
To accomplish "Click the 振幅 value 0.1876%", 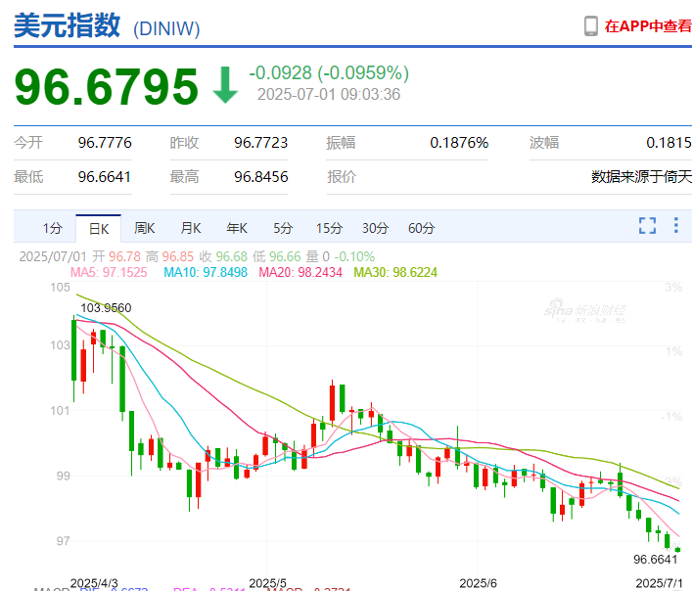I will click(x=459, y=143).
